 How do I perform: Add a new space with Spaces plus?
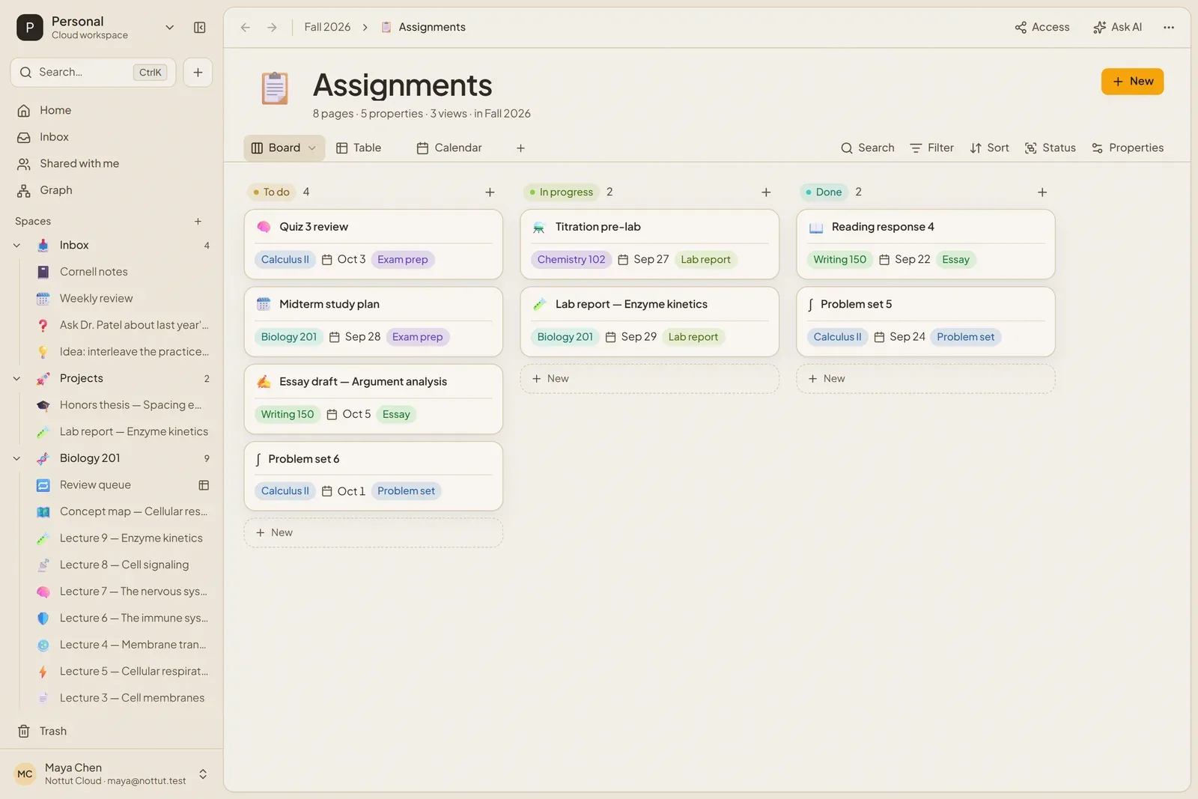(198, 222)
